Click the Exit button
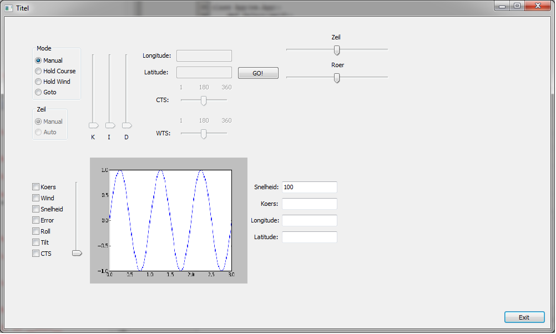Viewport: 556px width, 334px height. [524, 317]
